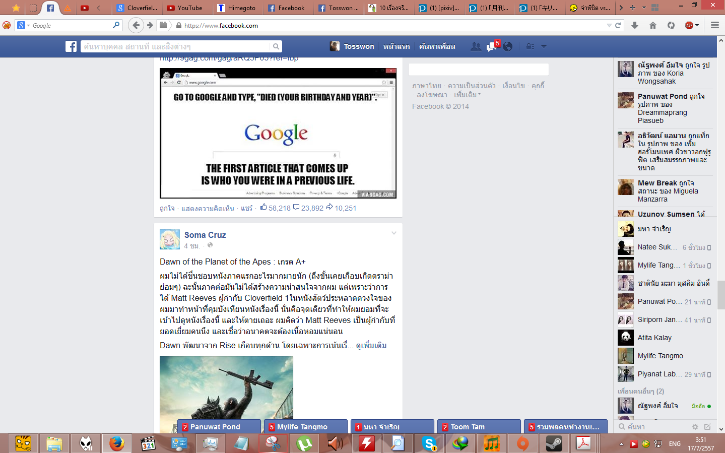Switch to the pinned orange triangle tab
Screen dimensions: 725x453
(68, 8)
